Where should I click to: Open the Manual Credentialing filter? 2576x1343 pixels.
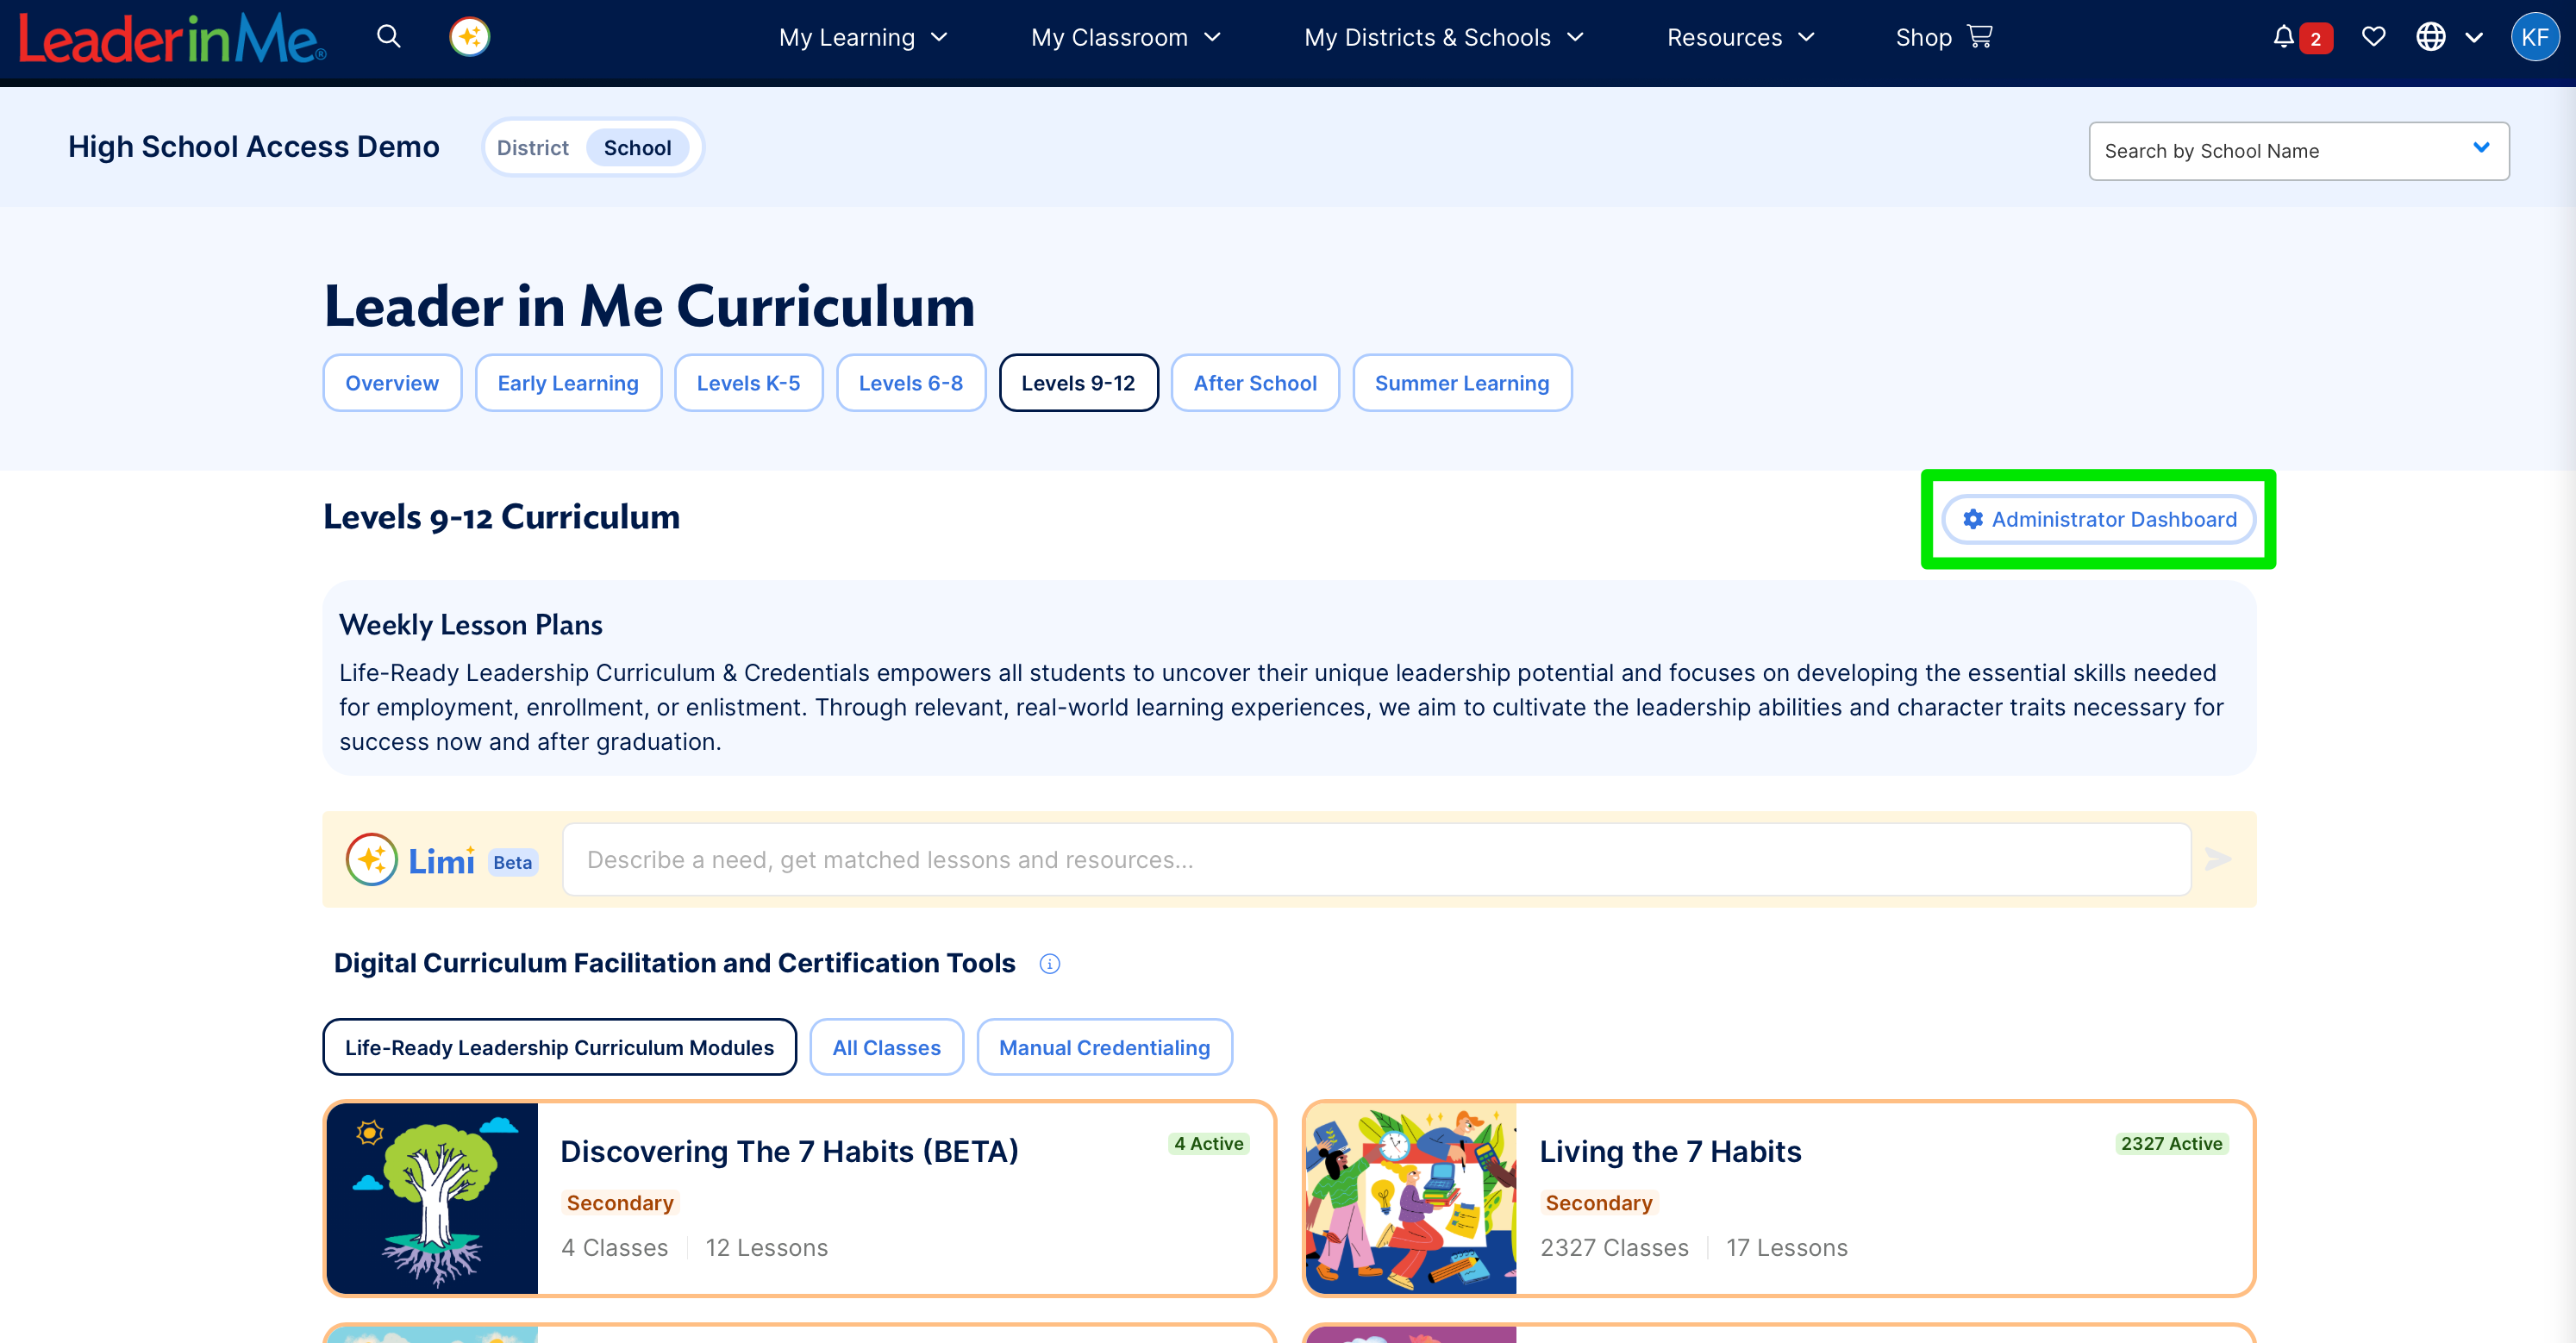tap(1104, 1047)
